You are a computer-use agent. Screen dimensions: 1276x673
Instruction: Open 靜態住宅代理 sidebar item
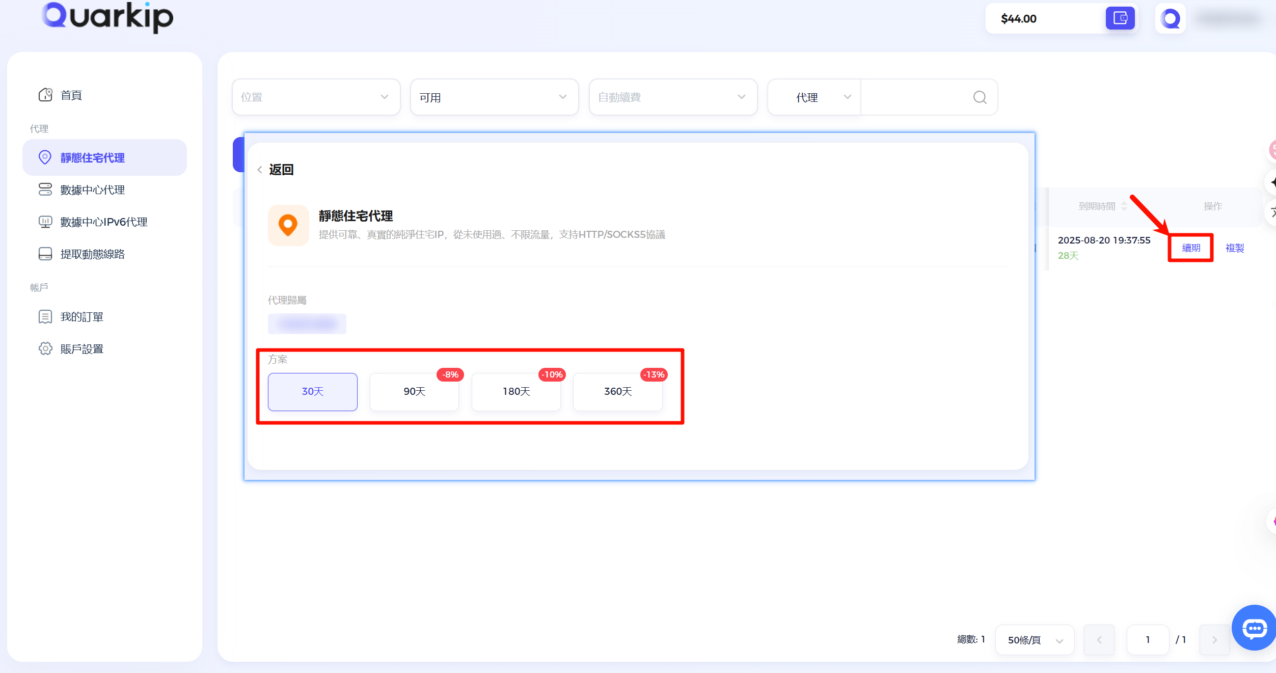pos(104,157)
